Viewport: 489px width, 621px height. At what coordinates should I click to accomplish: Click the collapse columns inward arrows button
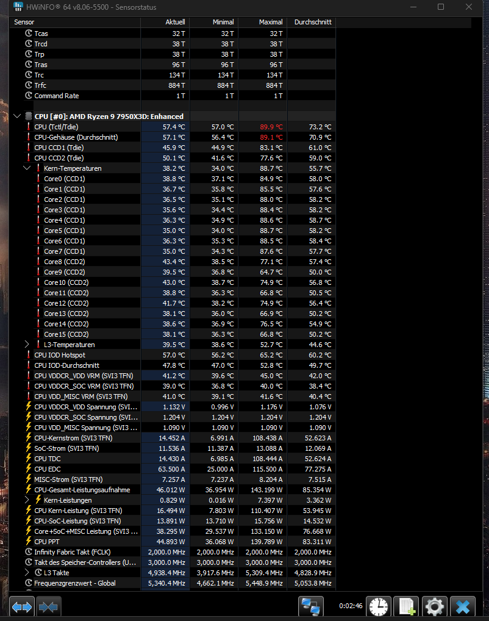click(x=49, y=607)
